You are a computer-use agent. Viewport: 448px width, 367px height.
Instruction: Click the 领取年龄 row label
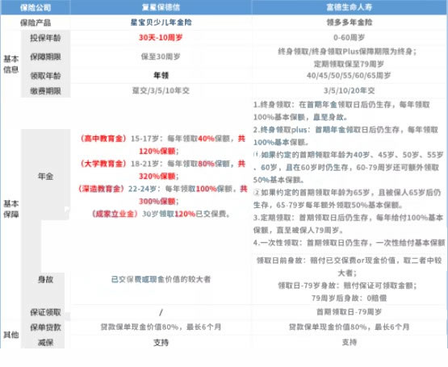click(x=45, y=76)
